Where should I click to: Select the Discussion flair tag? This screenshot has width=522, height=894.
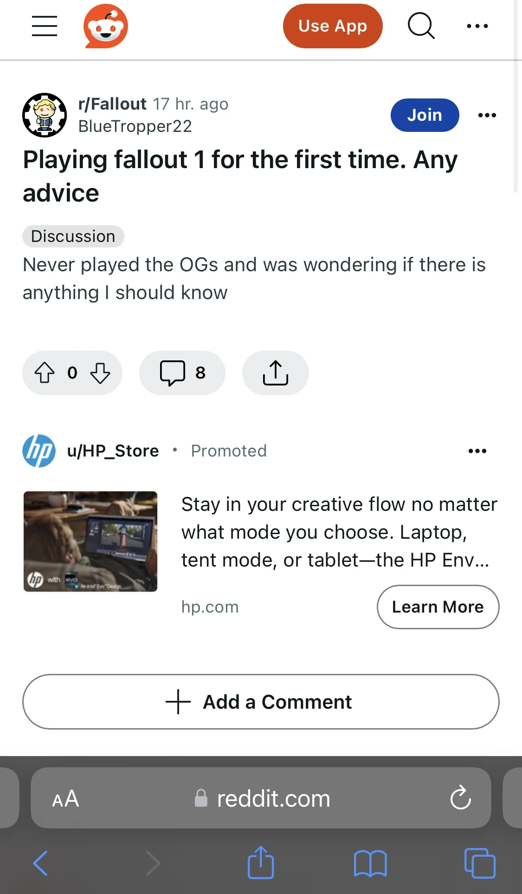[73, 236]
